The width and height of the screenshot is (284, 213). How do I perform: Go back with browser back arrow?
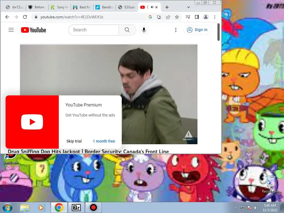pyautogui.click(x=7, y=17)
